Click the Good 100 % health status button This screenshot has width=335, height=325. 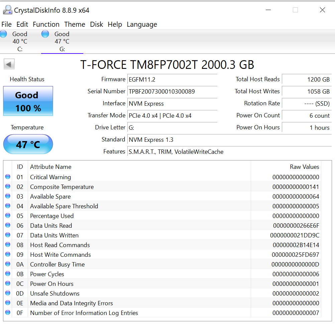pos(28,101)
